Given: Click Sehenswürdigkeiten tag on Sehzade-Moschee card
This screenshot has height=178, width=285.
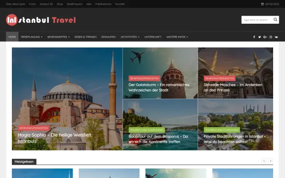Looking at the screenshot, I should [x=219, y=78].
